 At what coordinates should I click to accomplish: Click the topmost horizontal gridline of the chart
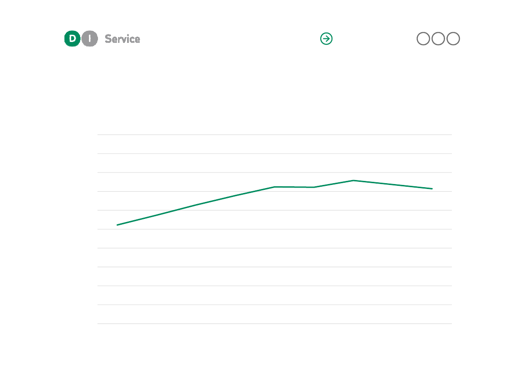tap(275, 134)
